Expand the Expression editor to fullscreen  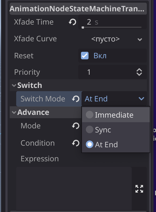139,189
